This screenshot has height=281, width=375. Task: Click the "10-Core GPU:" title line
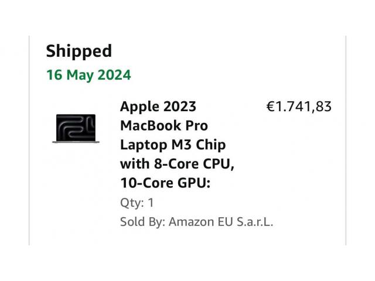[x=165, y=183]
